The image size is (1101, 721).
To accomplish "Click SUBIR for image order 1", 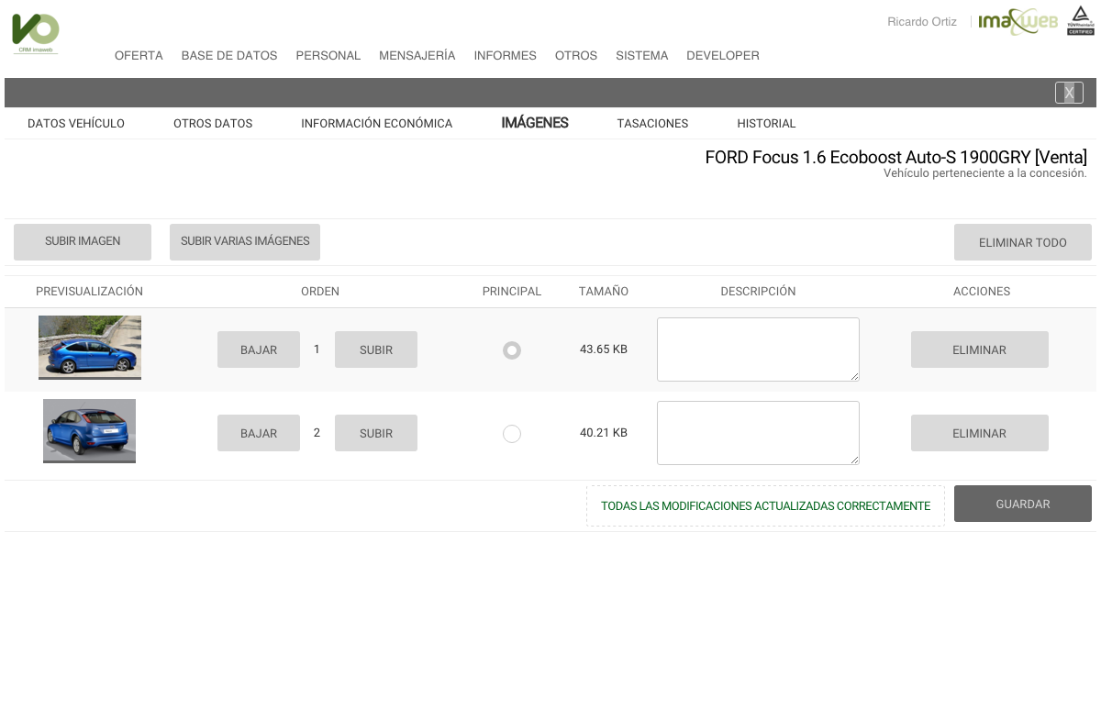I will point(376,349).
